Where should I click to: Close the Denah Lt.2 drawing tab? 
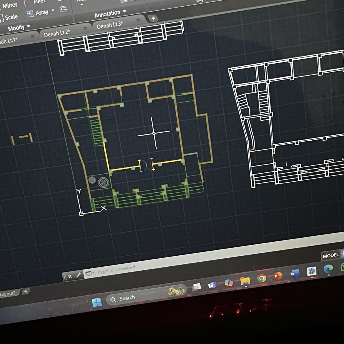[85, 28]
